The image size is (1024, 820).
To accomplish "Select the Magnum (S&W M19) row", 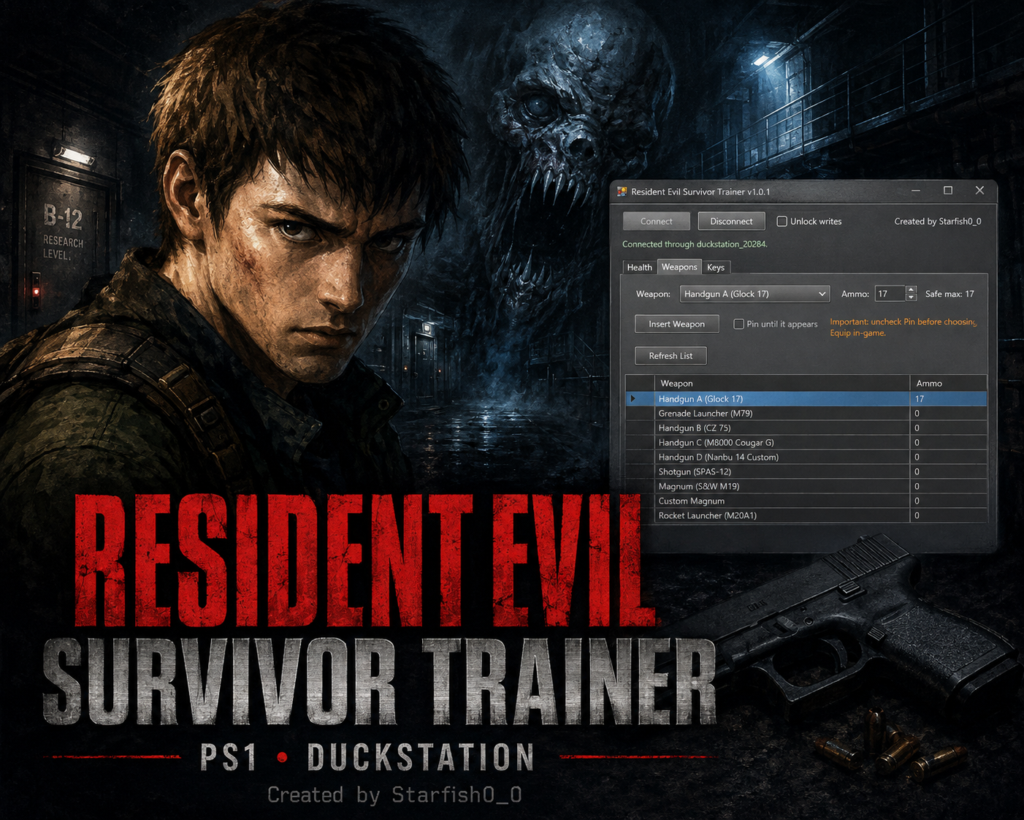I will click(806, 487).
